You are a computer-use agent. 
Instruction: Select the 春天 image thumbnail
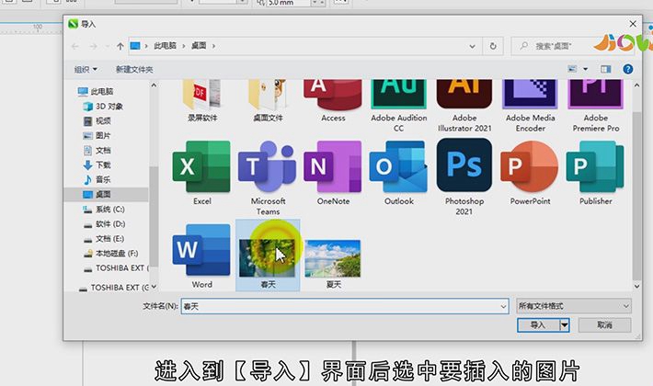pos(268,258)
